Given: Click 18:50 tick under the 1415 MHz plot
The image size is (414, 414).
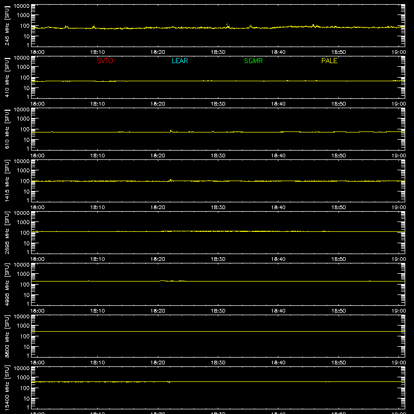Looking at the screenshot, I should click(339, 208).
